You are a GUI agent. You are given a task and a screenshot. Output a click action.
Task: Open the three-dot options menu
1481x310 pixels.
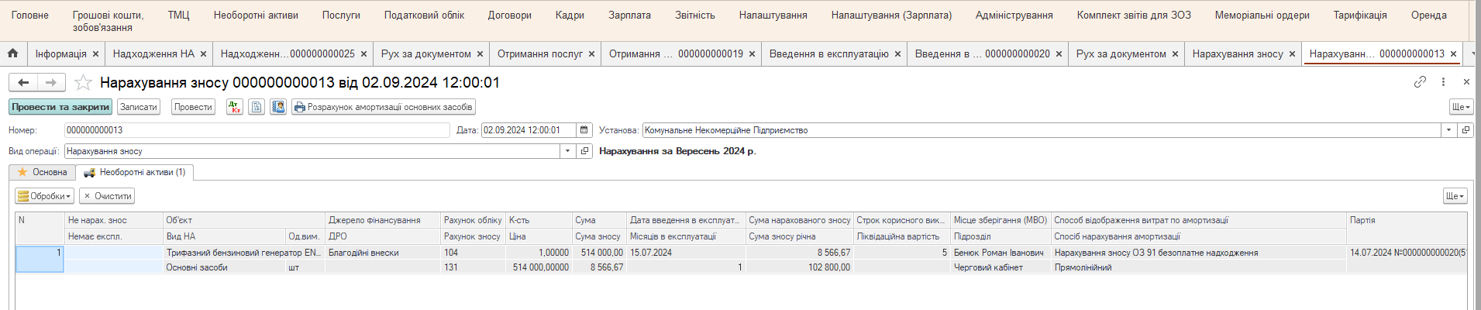(x=1443, y=81)
